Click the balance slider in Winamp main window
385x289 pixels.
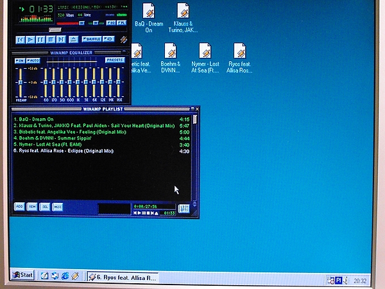pyautogui.click(x=96, y=23)
